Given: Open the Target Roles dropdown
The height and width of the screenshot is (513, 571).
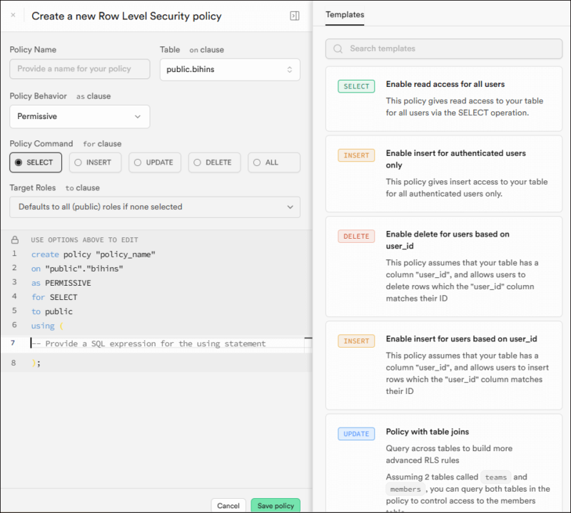Looking at the screenshot, I should tap(155, 207).
